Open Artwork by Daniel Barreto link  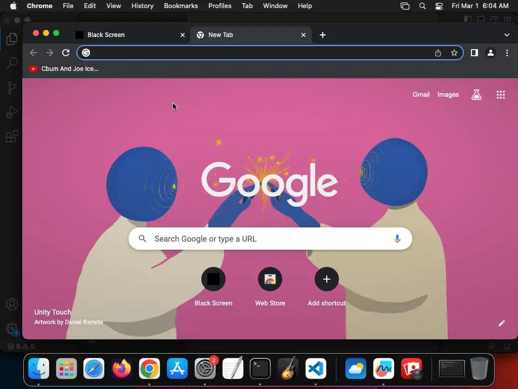pyautogui.click(x=68, y=322)
